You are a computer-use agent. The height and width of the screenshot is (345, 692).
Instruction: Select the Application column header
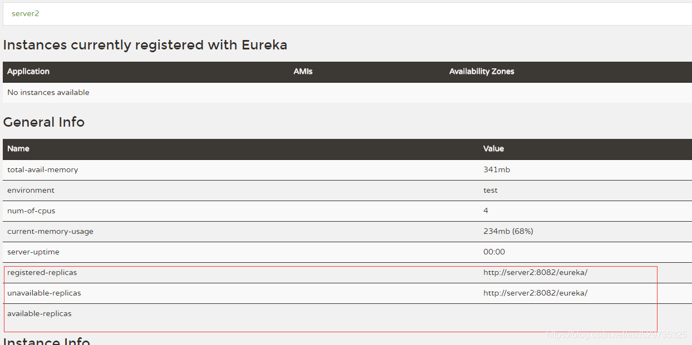pyautogui.click(x=28, y=72)
